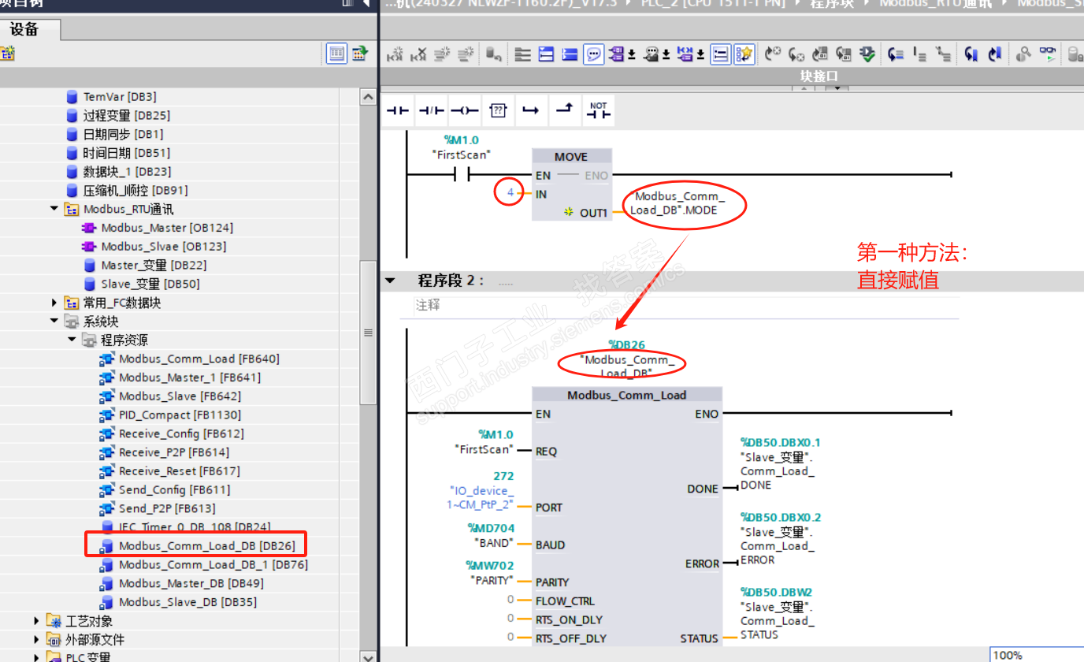
Task: Select Slave_变量 [DB50] in the tree
Action: coord(150,284)
